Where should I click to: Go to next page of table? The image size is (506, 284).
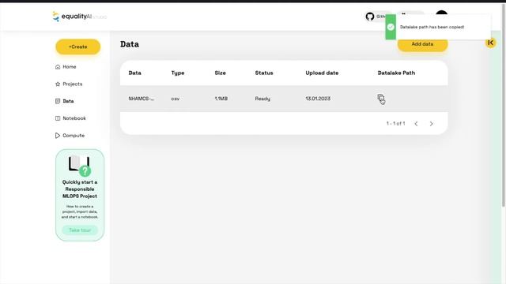pyautogui.click(x=432, y=124)
